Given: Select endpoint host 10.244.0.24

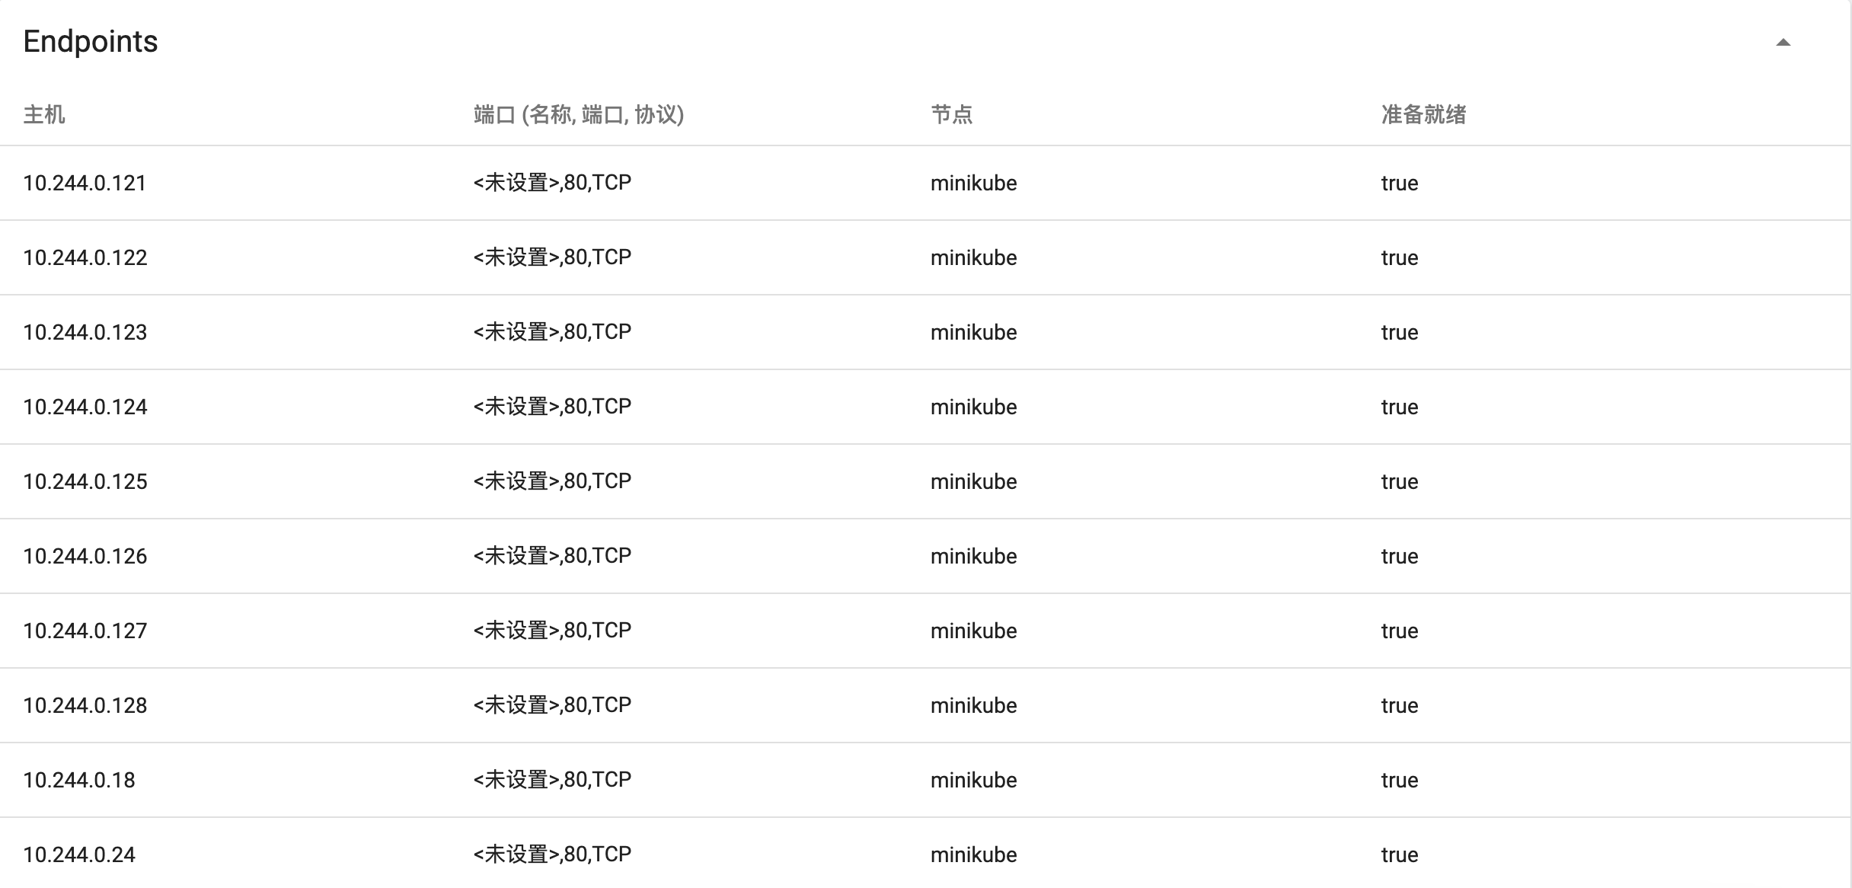Looking at the screenshot, I should [x=79, y=854].
